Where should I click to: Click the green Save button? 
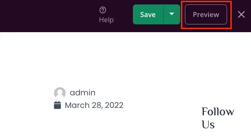point(148,14)
